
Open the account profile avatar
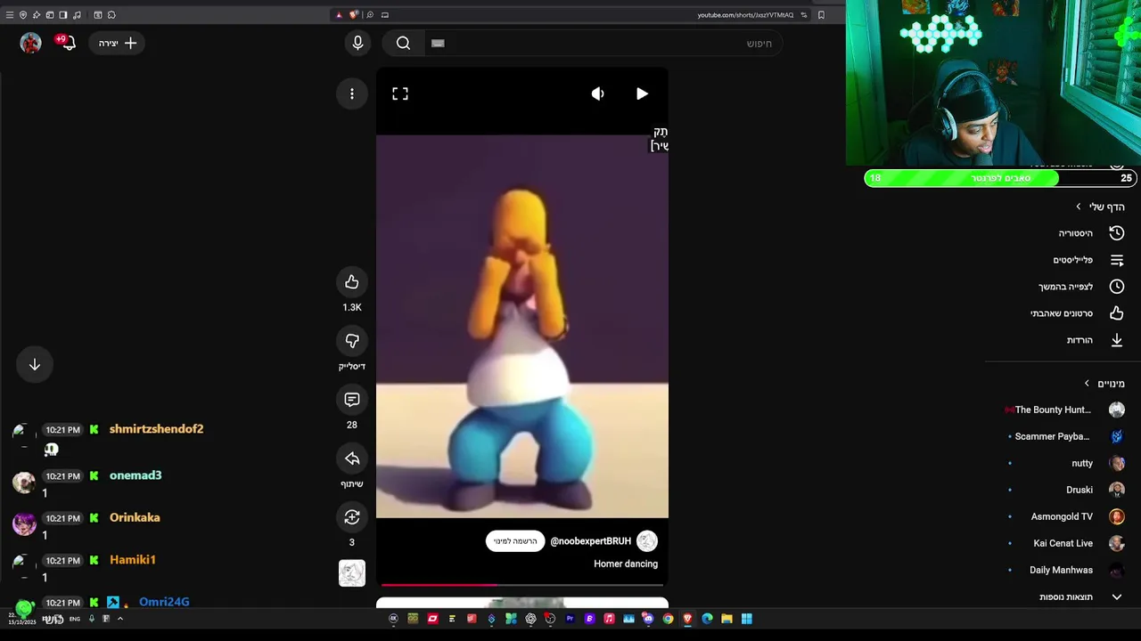pyautogui.click(x=31, y=43)
